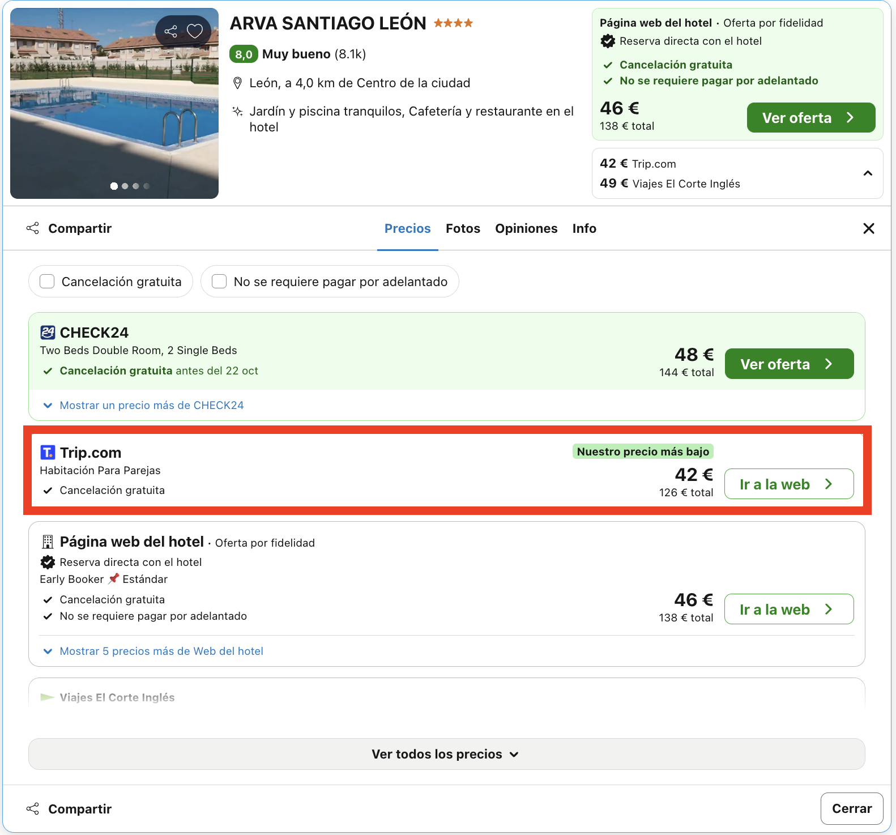Viewport: 896px width, 835px height.
Task: Select the third photo carousel dot
Action: tap(136, 186)
